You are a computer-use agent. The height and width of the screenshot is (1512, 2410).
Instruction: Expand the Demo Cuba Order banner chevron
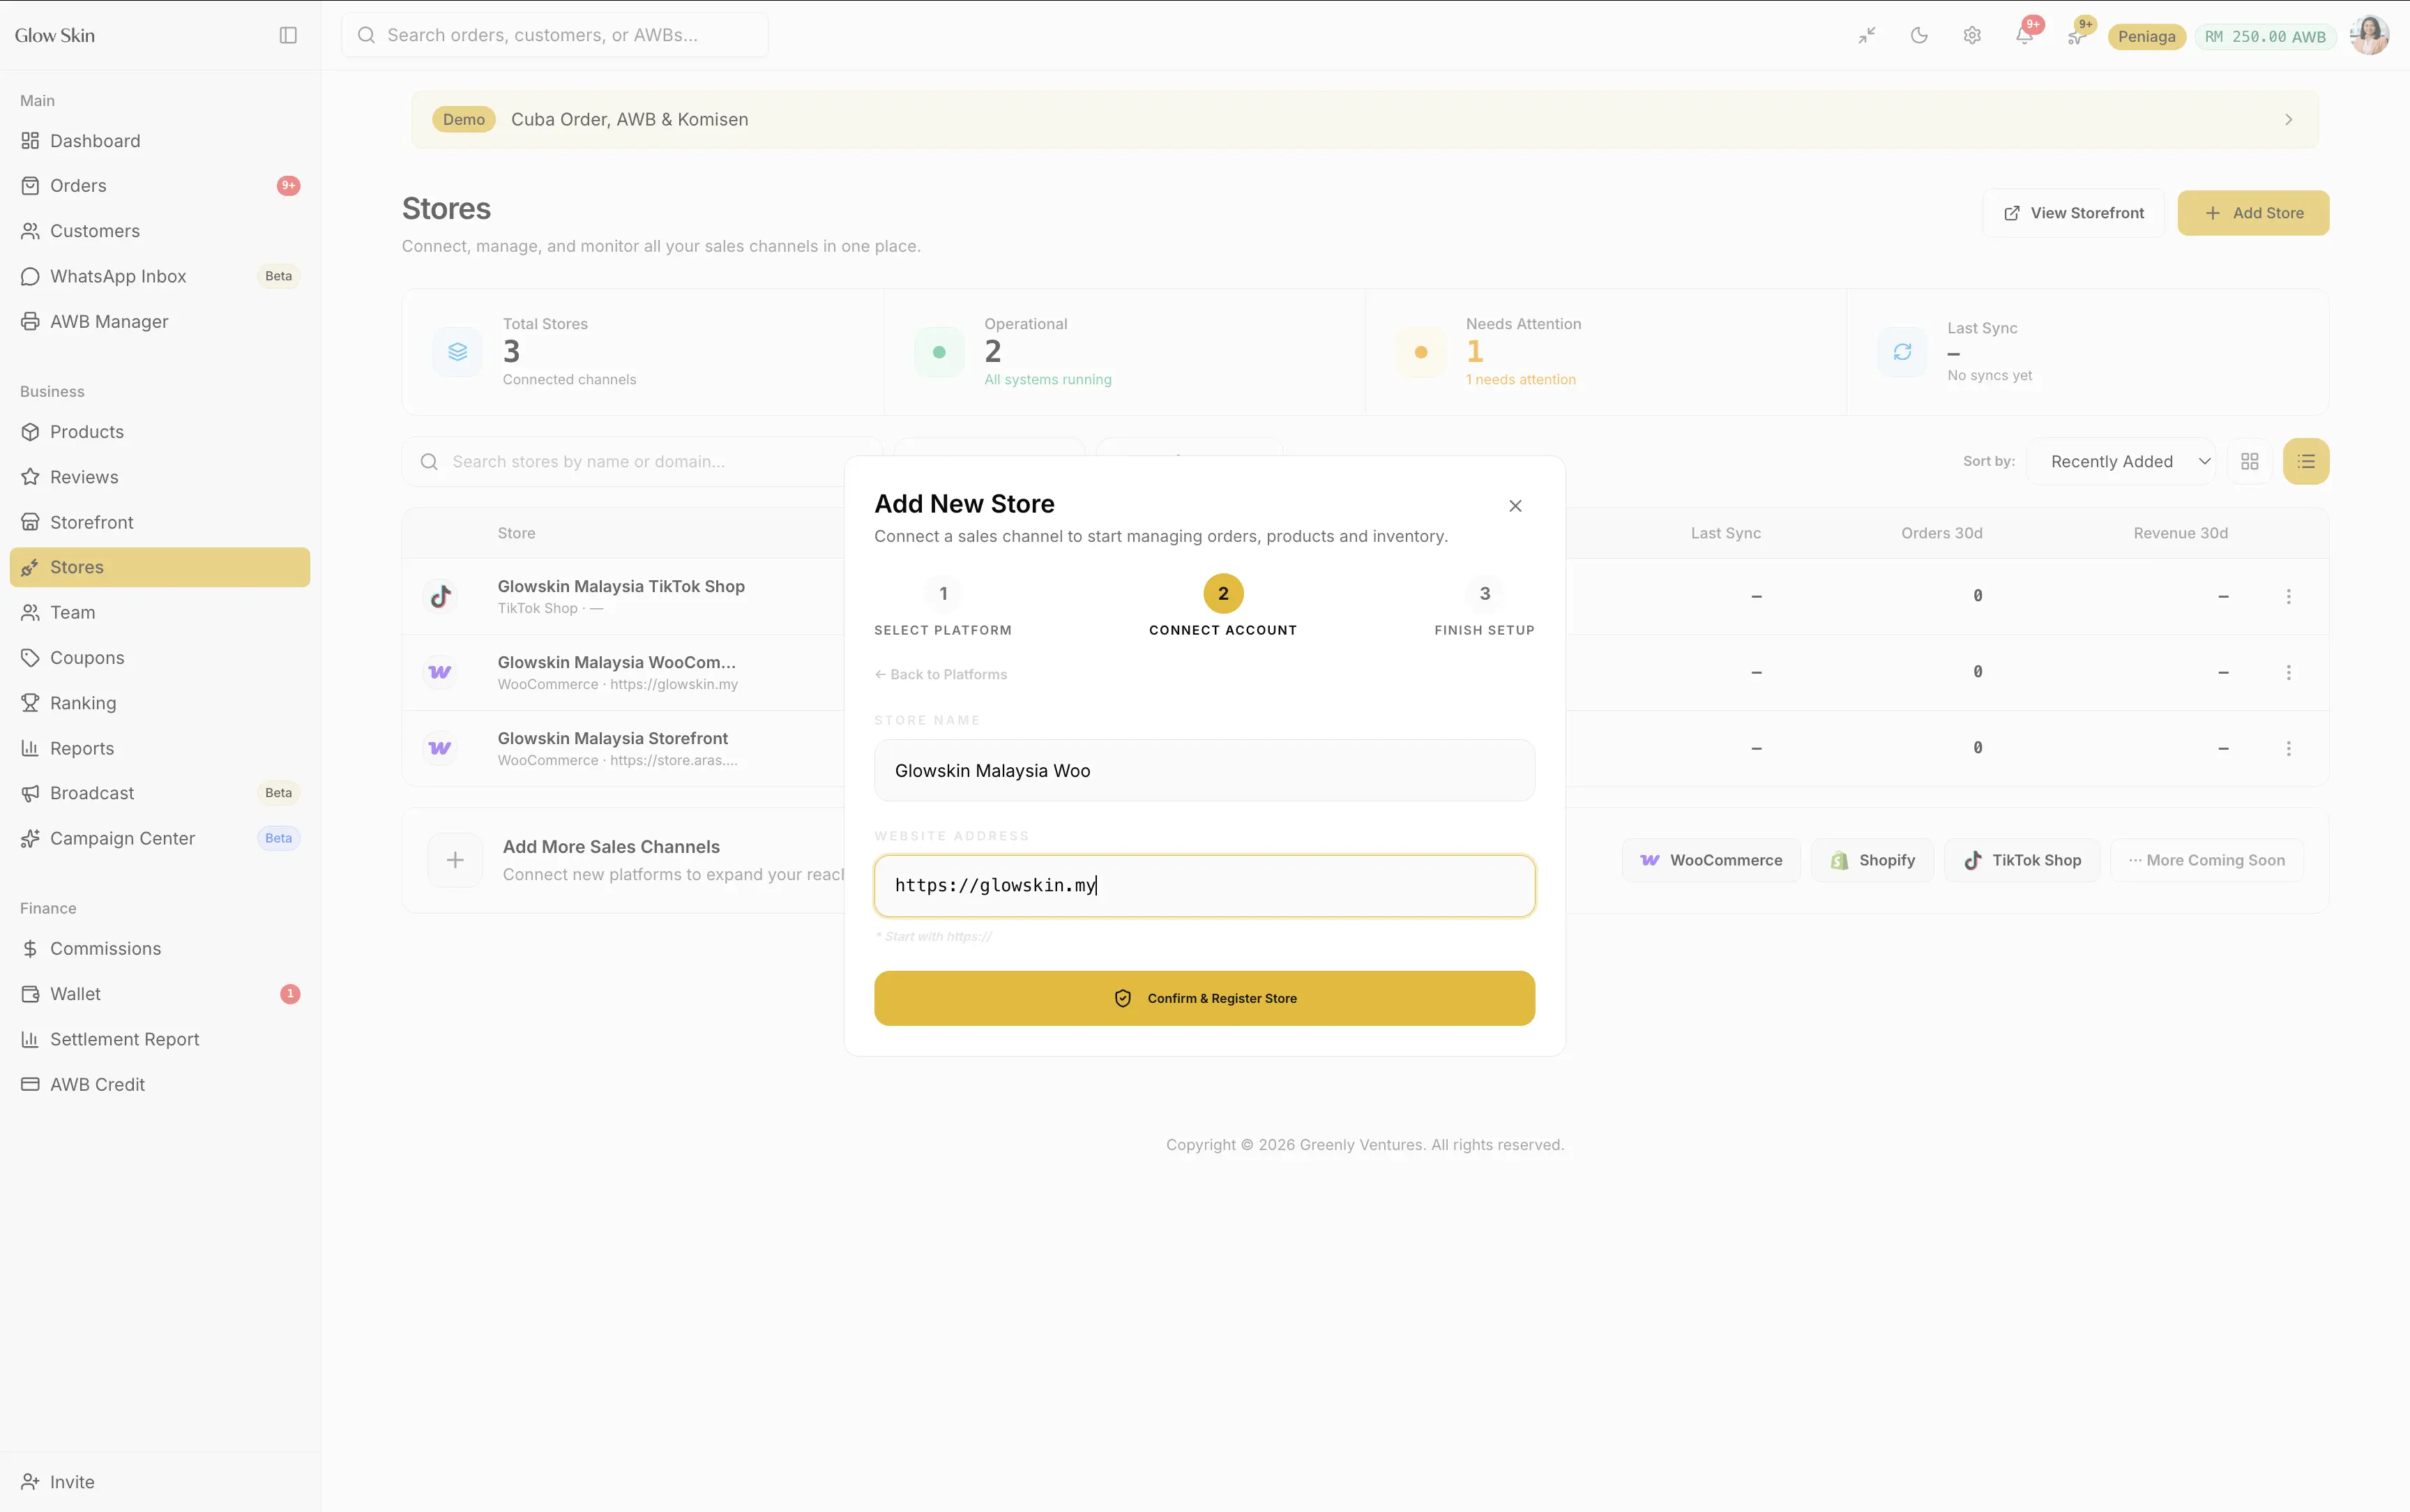[x=2288, y=120]
